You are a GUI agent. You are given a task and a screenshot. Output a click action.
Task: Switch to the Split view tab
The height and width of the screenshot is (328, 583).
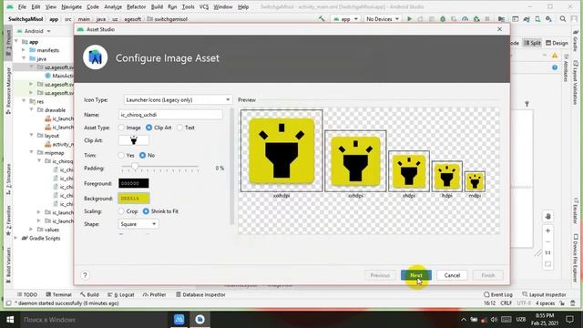tap(532, 43)
